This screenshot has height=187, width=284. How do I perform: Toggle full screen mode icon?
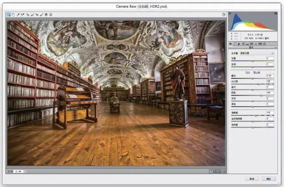coord(224,15)
